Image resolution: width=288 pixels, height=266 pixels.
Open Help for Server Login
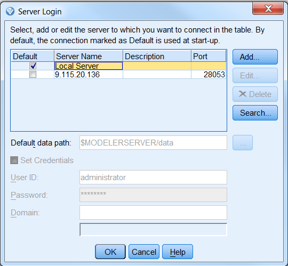(178, 252)
